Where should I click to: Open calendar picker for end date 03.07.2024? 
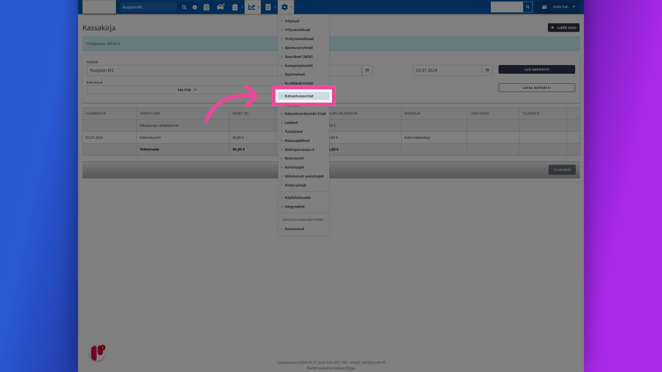click(x=487, y=70)
